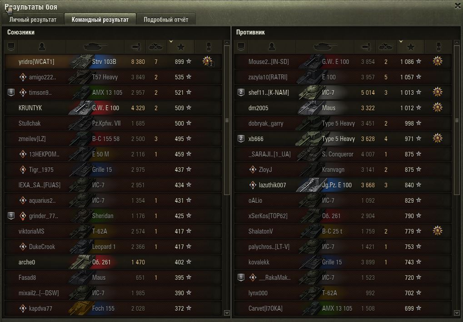Sort allies by platoon column icon
Viewport: 463px width, 322px height.
[x=11, y=47]
